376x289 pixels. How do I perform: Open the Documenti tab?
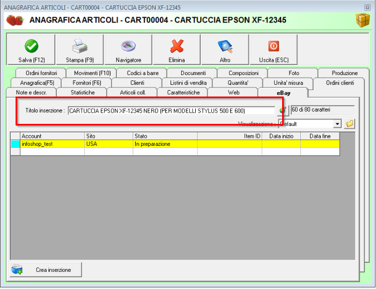coord(193,73)
